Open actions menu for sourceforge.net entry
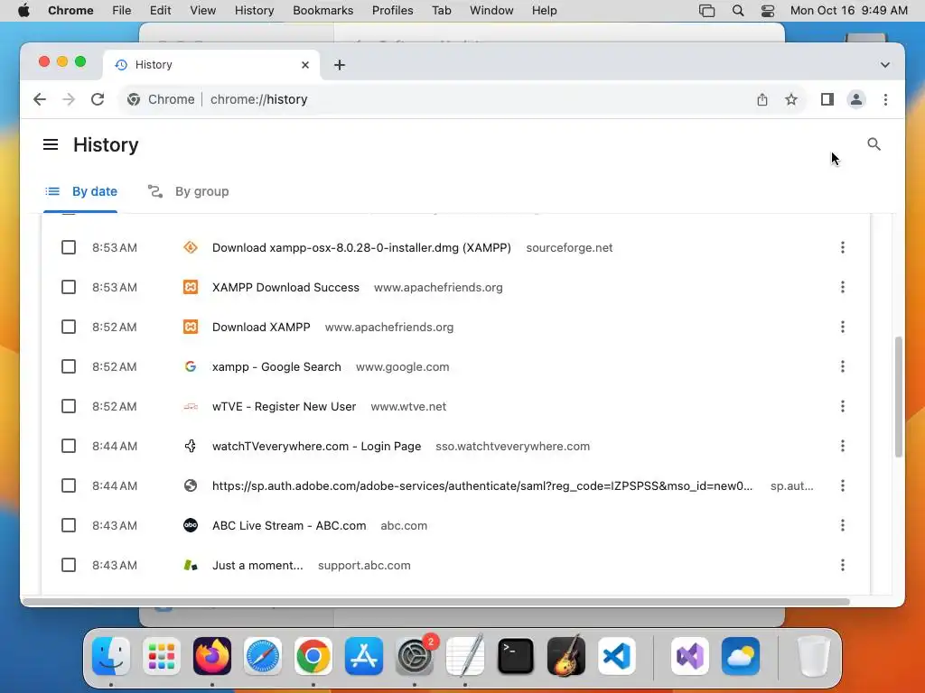This screenshot has width=925, height=693. (843, 247)
